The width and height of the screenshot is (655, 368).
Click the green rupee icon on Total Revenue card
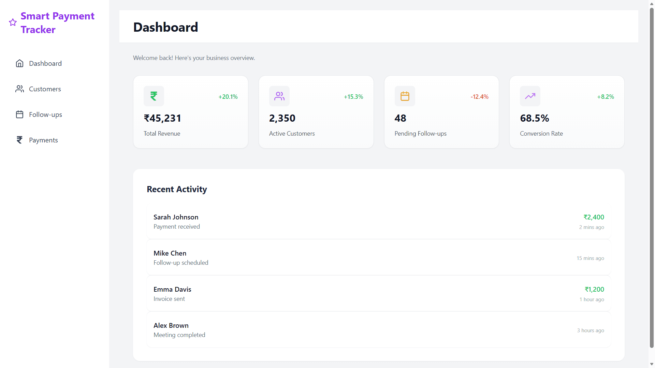coord(154,96)
